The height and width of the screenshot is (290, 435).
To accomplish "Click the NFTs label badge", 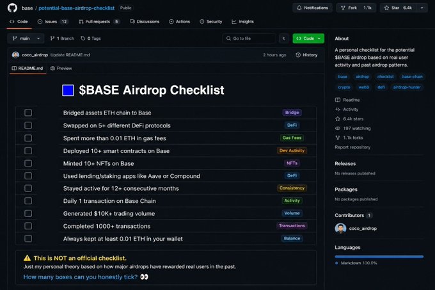I will 292,163.
